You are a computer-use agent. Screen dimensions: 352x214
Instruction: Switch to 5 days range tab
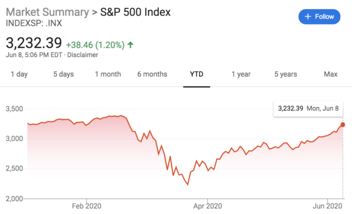click(x=63, y=74)
